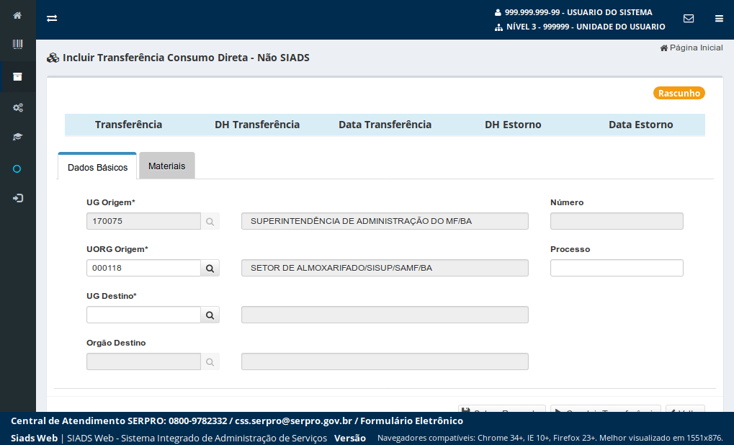Click the SUPERINTENDÊNCIA DE ADMINISTRAÇÃO DO MF/BA field

385,221
